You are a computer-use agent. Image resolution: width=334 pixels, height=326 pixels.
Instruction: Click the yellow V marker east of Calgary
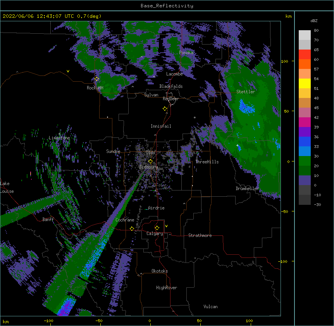(x=166, y=226)
